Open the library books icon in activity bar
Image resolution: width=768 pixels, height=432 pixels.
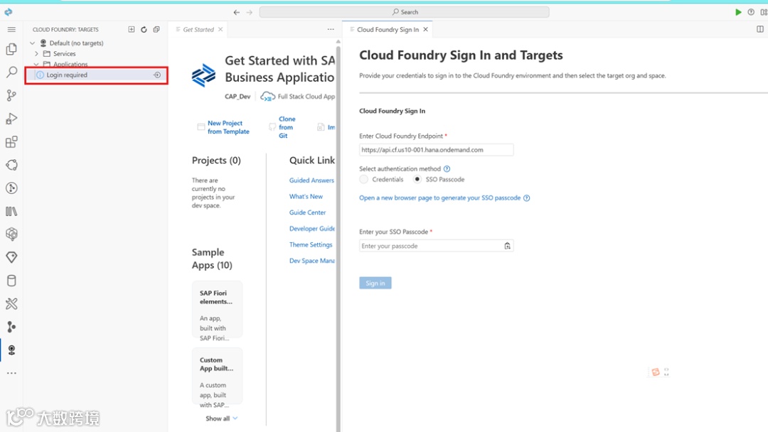coord(11,211)
